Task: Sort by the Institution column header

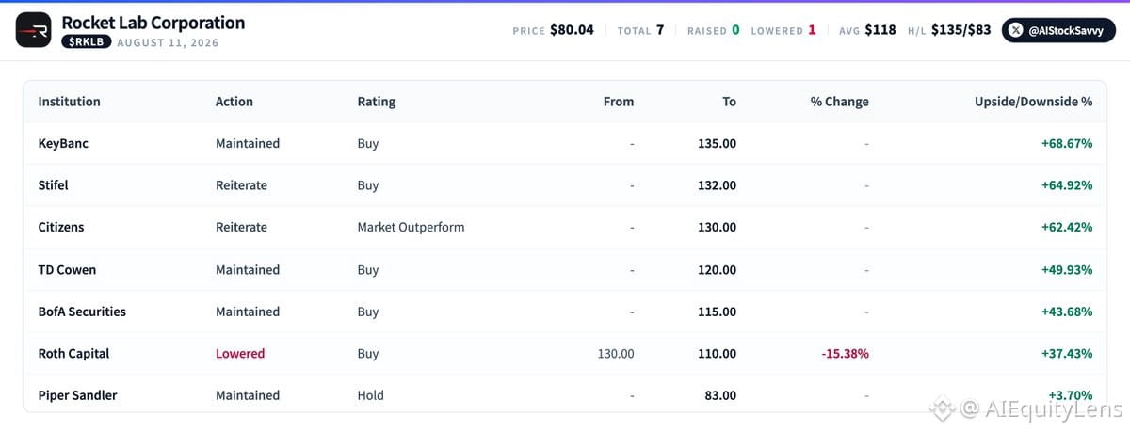Action: pos(69,102)
